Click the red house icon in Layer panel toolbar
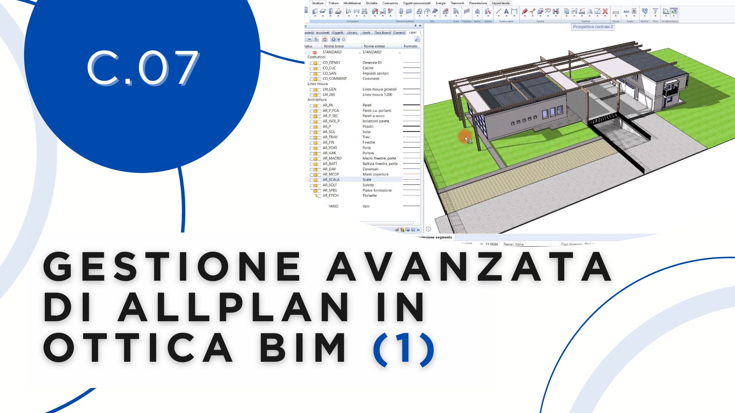This screenshot has height=413, width=735. pos(325,39)
